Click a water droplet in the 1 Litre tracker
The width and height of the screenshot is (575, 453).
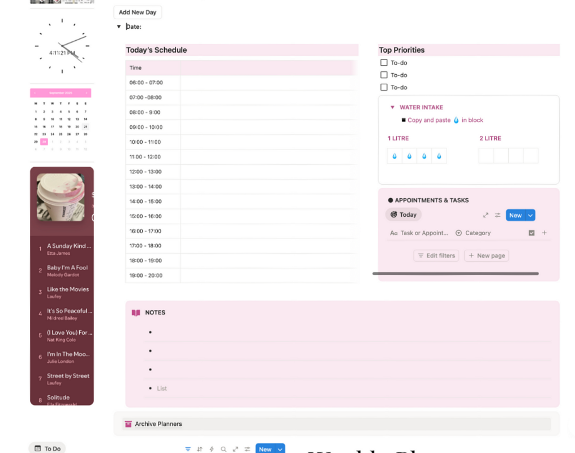(x=394, y=155)
